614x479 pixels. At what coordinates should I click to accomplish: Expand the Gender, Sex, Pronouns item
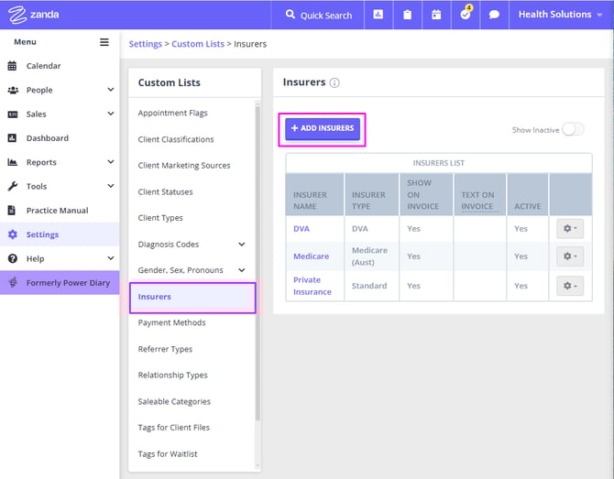point(242,270)
